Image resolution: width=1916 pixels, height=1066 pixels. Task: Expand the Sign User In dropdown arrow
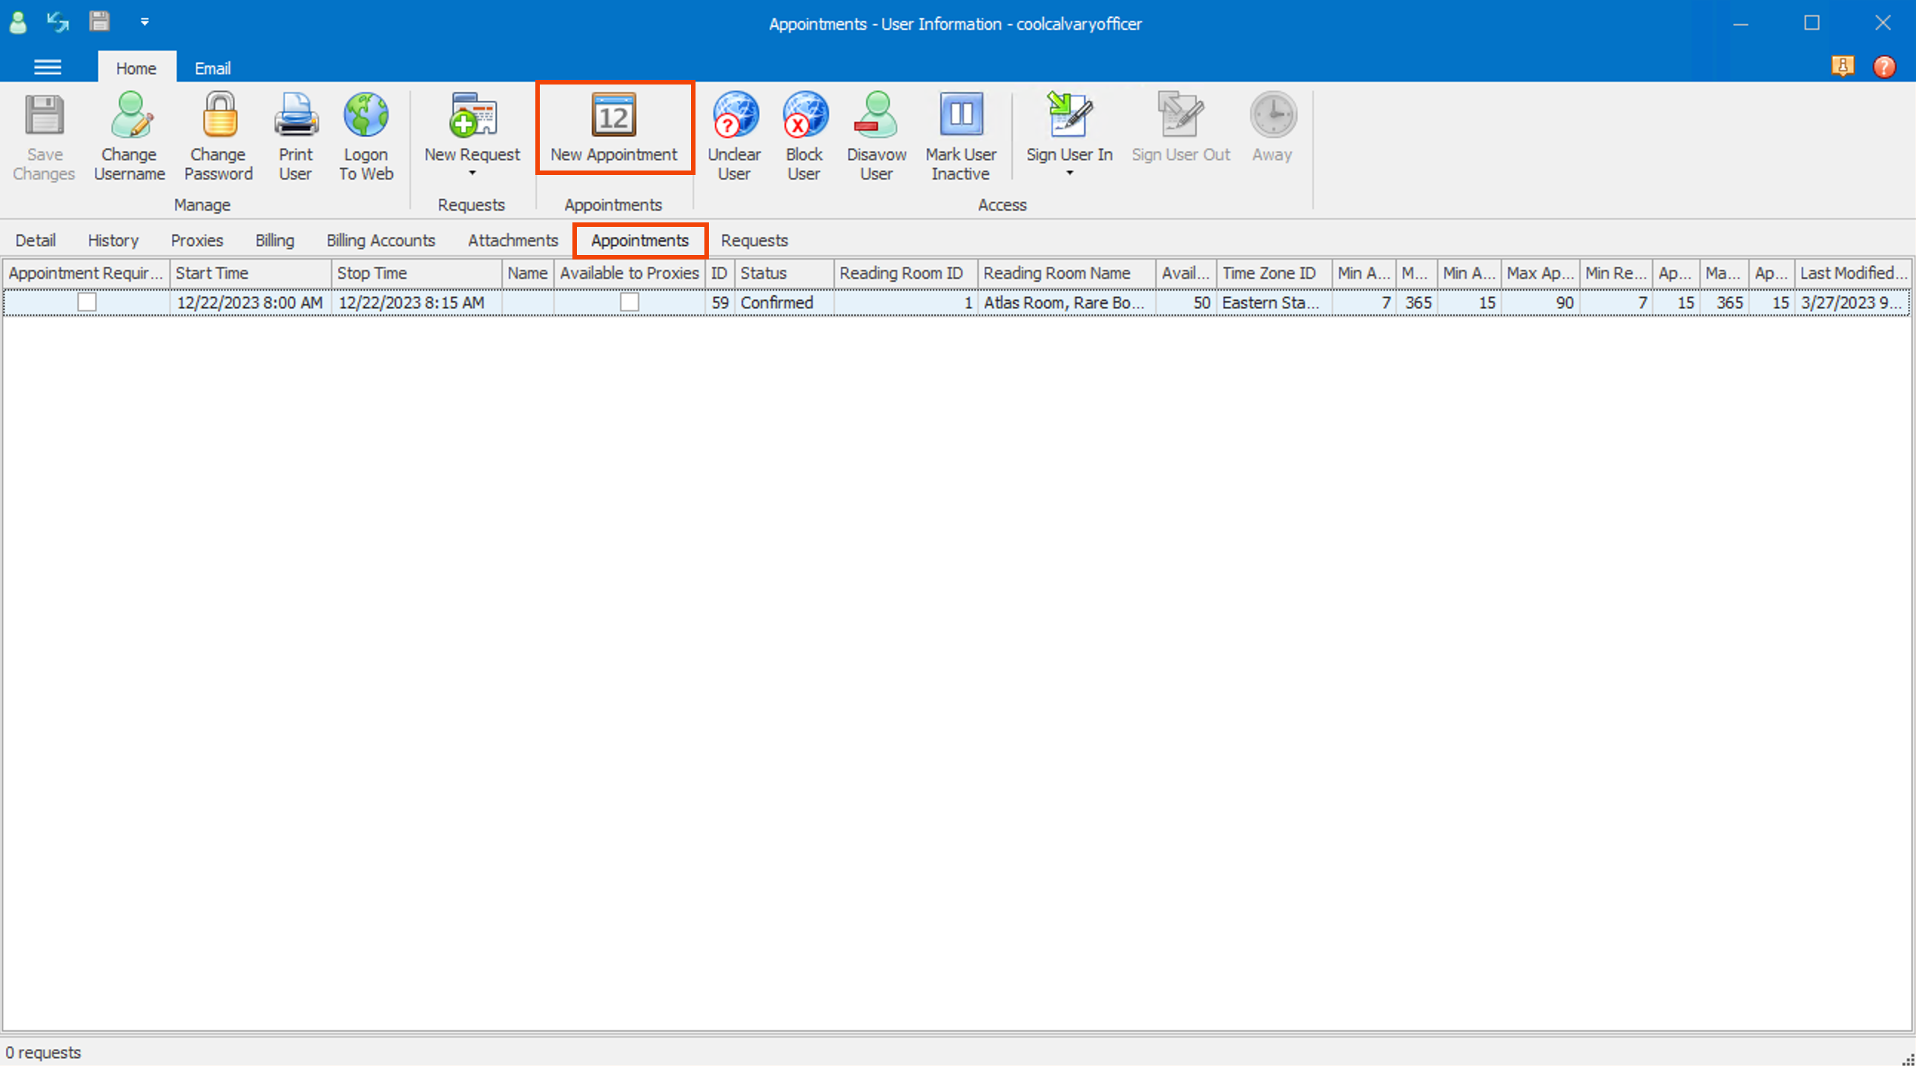click(x=1068, y=173)
